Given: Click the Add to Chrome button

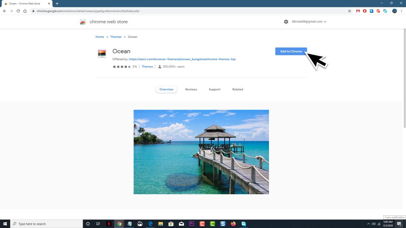Looking at the screenshot, I should 291,51.
